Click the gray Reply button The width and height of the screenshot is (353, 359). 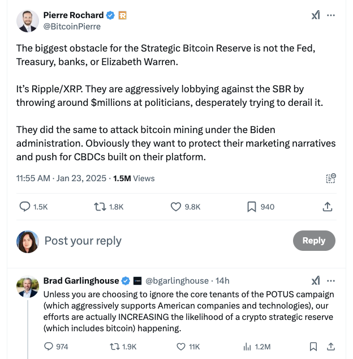[313, 240]
